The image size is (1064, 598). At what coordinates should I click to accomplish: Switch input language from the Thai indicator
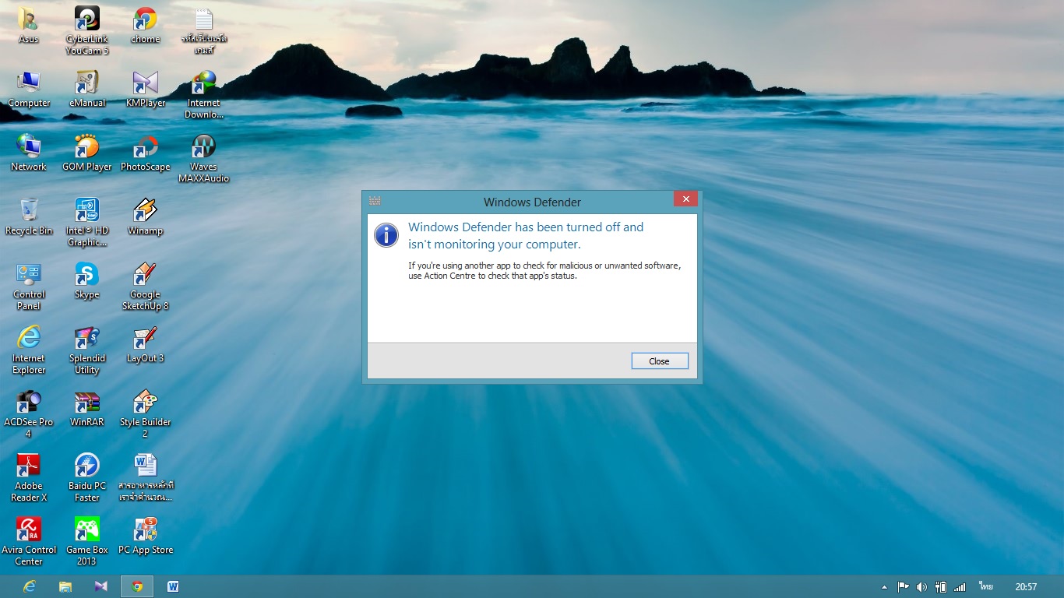click(986, 586)
